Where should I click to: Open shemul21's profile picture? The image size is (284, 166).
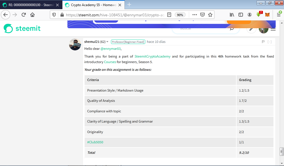pos(75,44)
